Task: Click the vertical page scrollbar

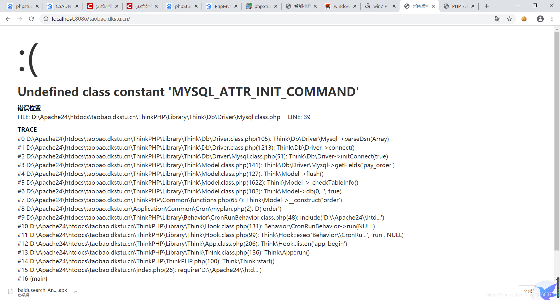Action: [556, 146]
